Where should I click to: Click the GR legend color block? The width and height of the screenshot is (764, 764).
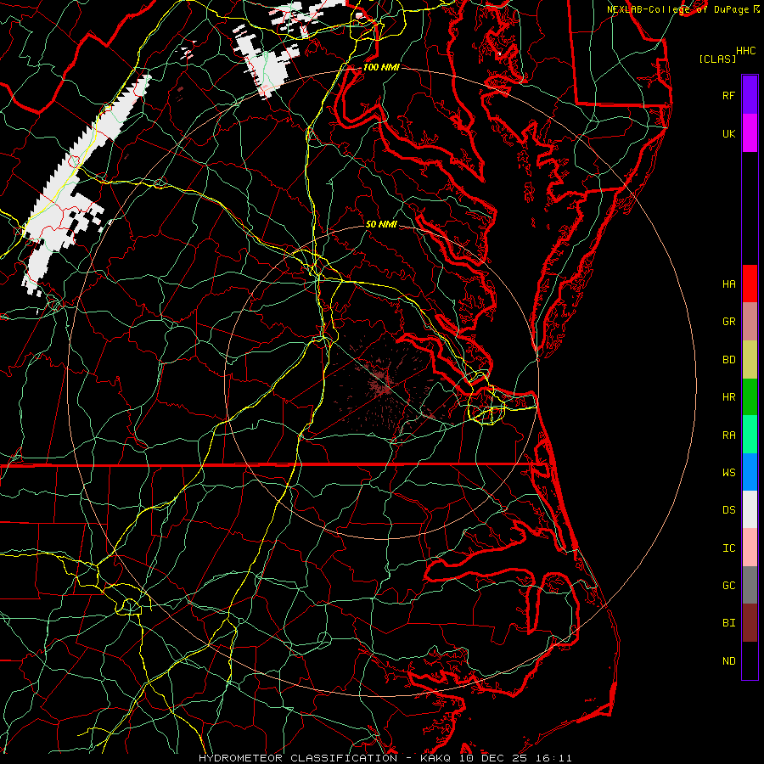(750, 321)
